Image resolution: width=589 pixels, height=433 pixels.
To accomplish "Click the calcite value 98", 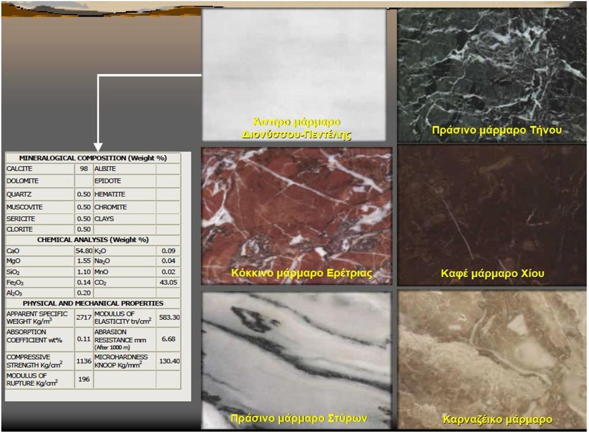I will (x=84, y=169).
